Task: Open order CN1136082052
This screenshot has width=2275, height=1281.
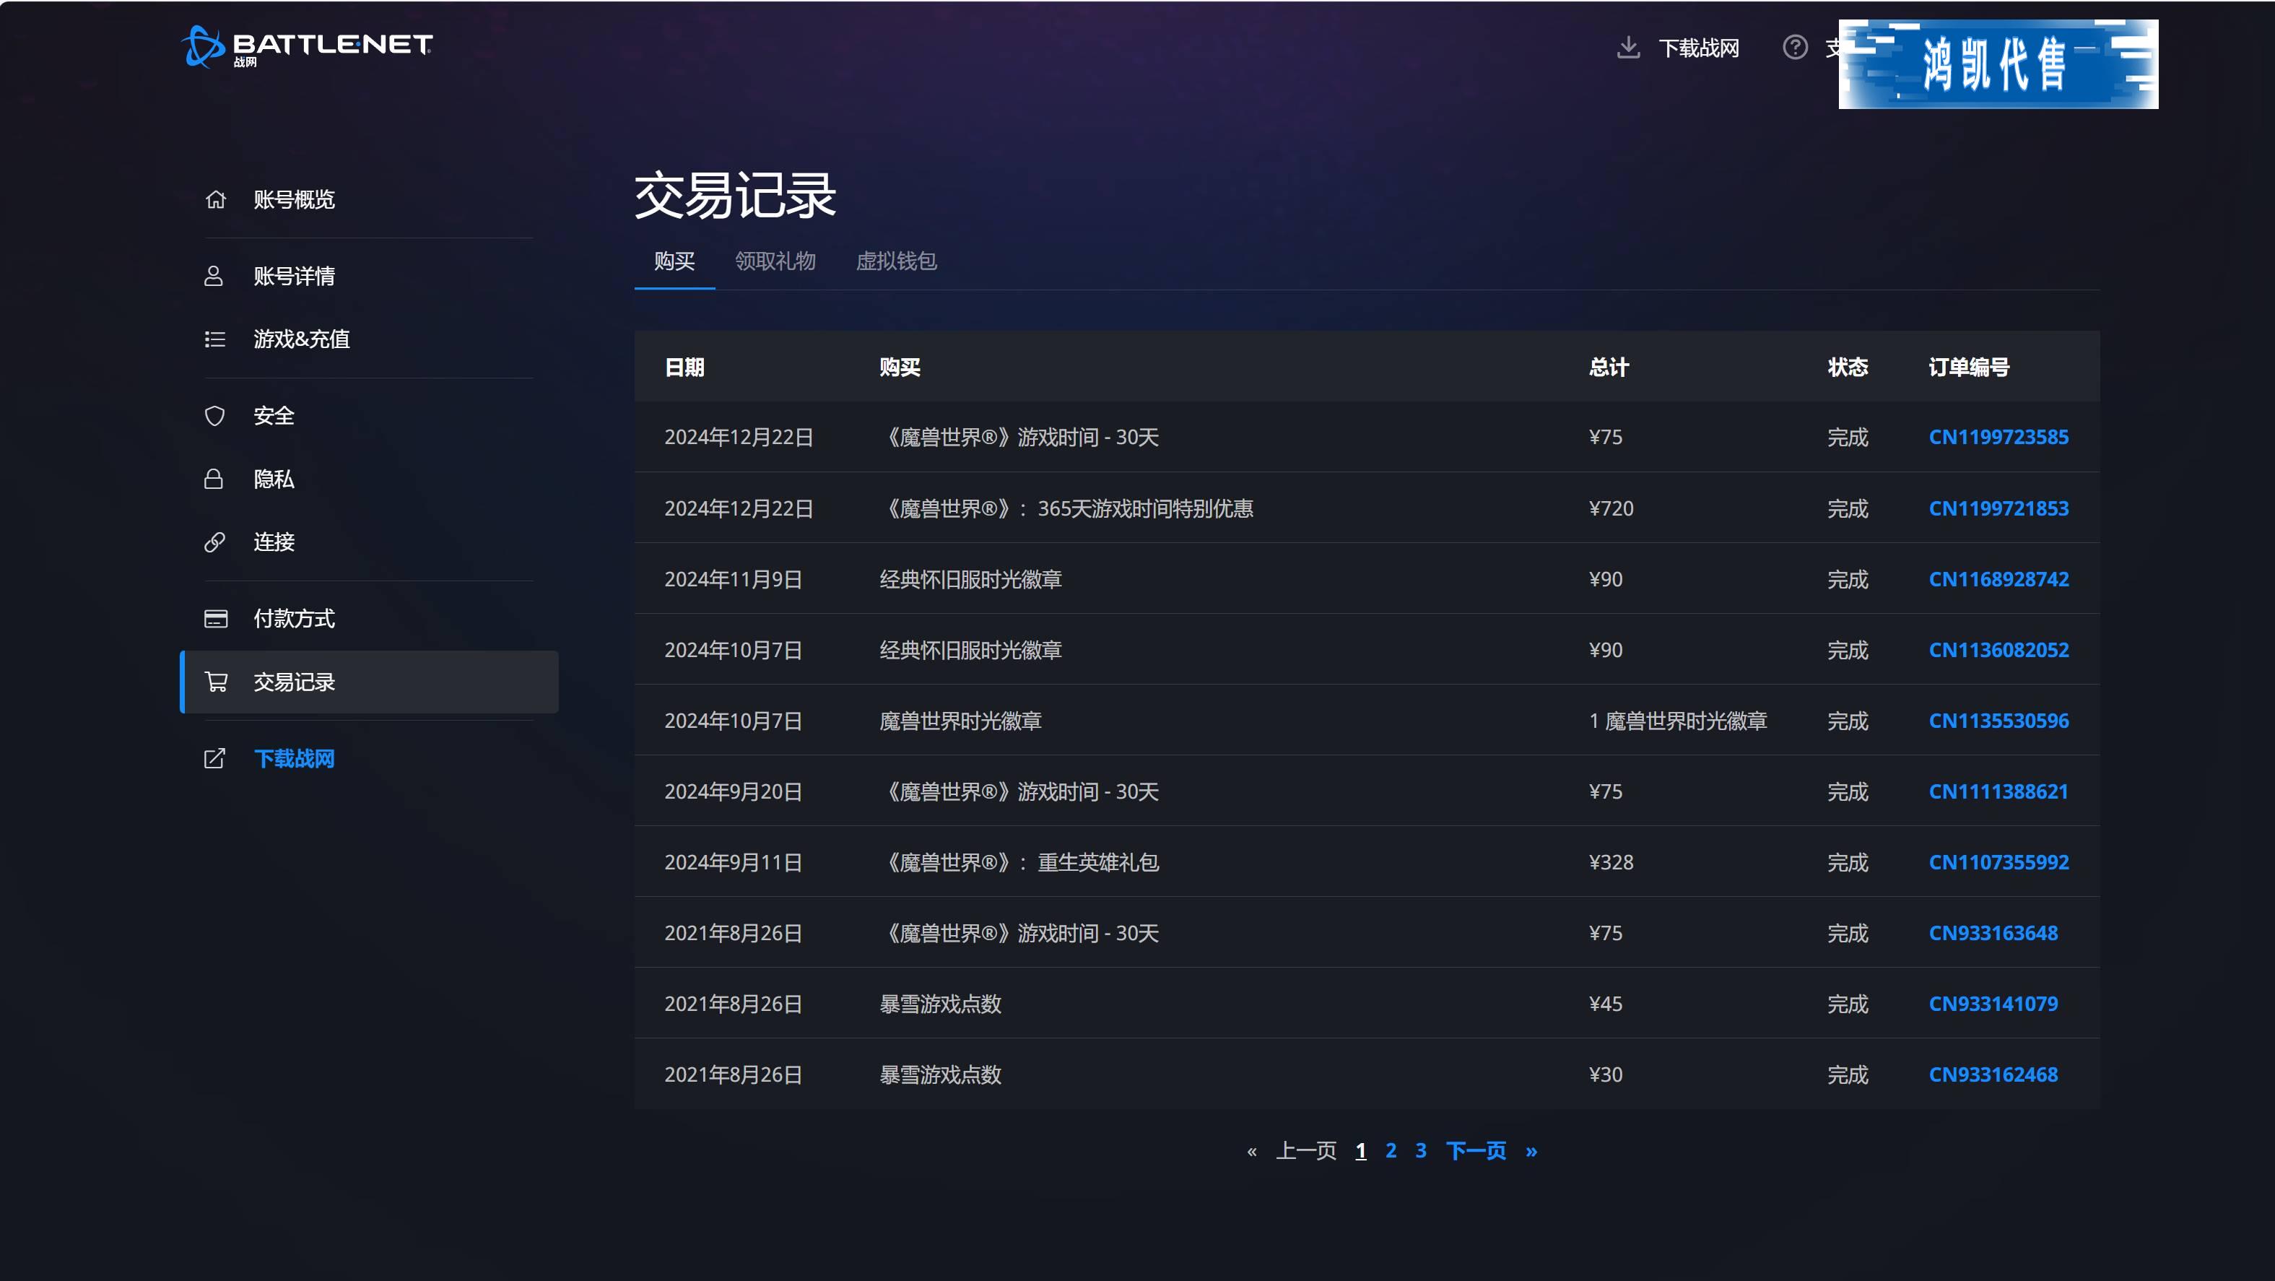Action: pyautogui.click(x=1998, y=649)
